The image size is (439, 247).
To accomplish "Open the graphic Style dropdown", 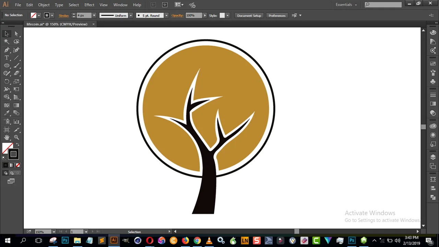I will [227, 15].
